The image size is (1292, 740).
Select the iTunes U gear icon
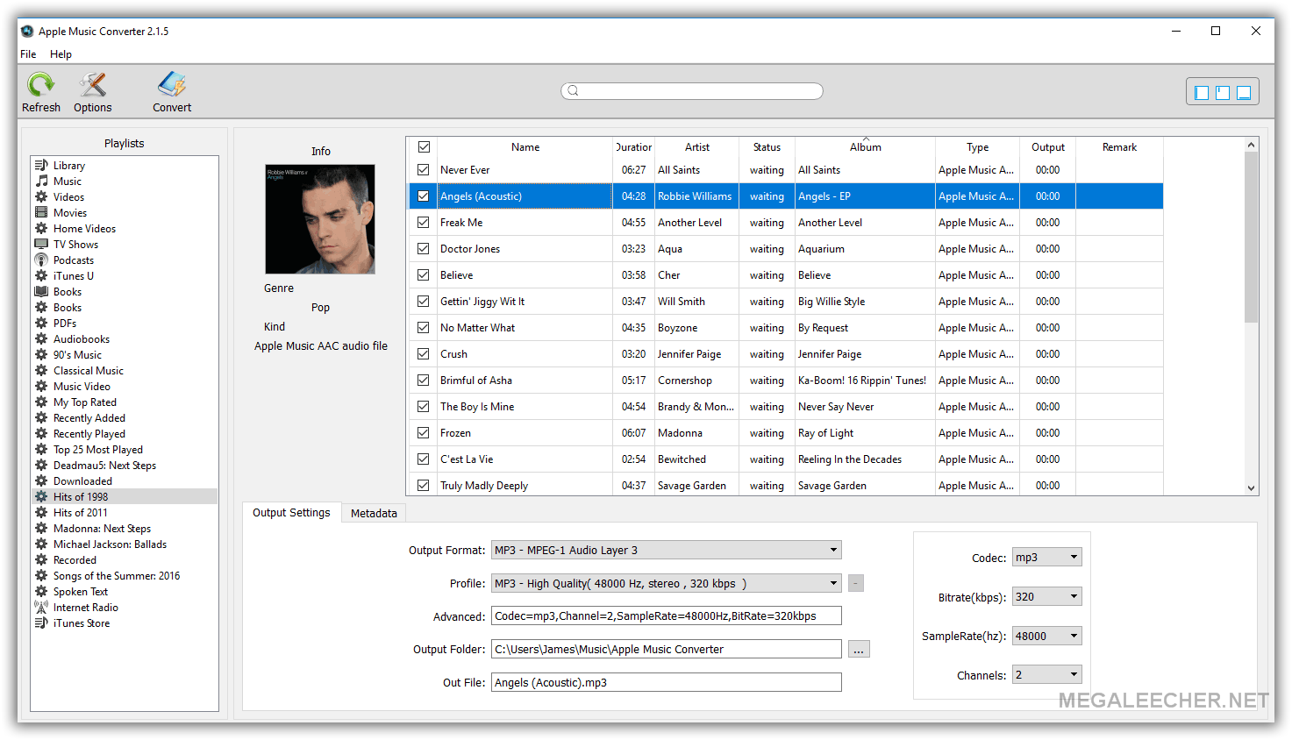[x=41, y=276]
